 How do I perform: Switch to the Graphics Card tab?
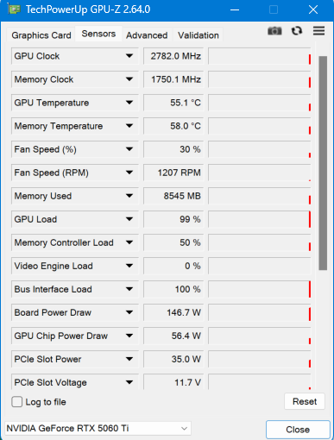pyautogui.click(x=41, y=35)
